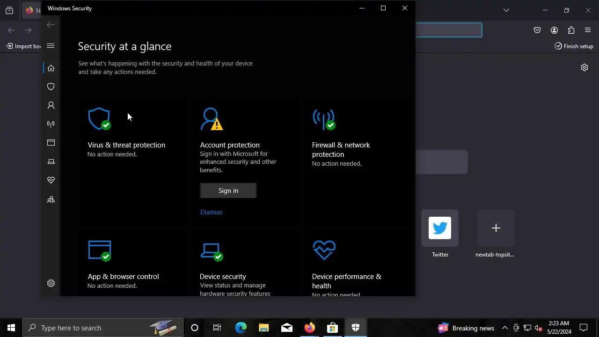Open Device security title text

[223, 277]
